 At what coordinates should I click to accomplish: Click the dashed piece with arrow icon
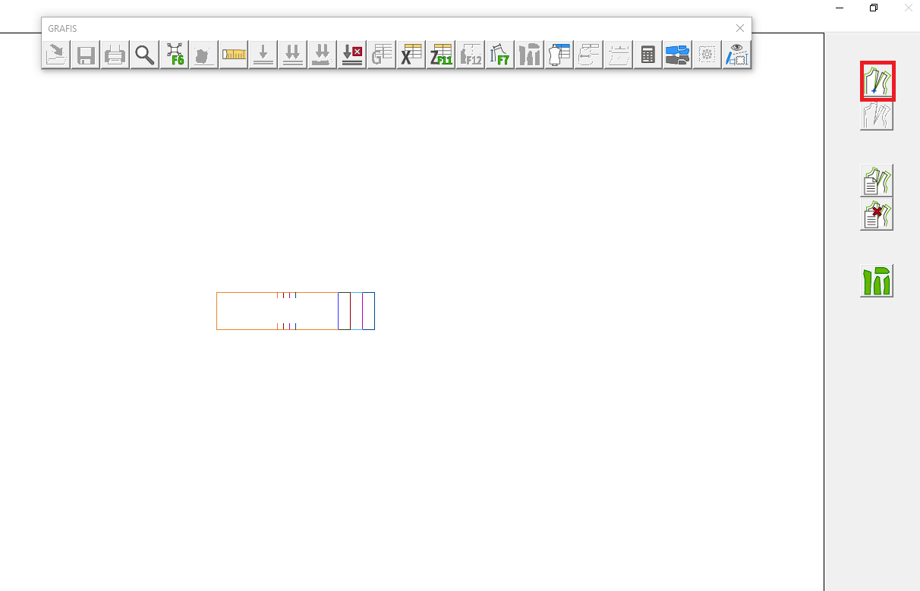click(x=589, y=55)
